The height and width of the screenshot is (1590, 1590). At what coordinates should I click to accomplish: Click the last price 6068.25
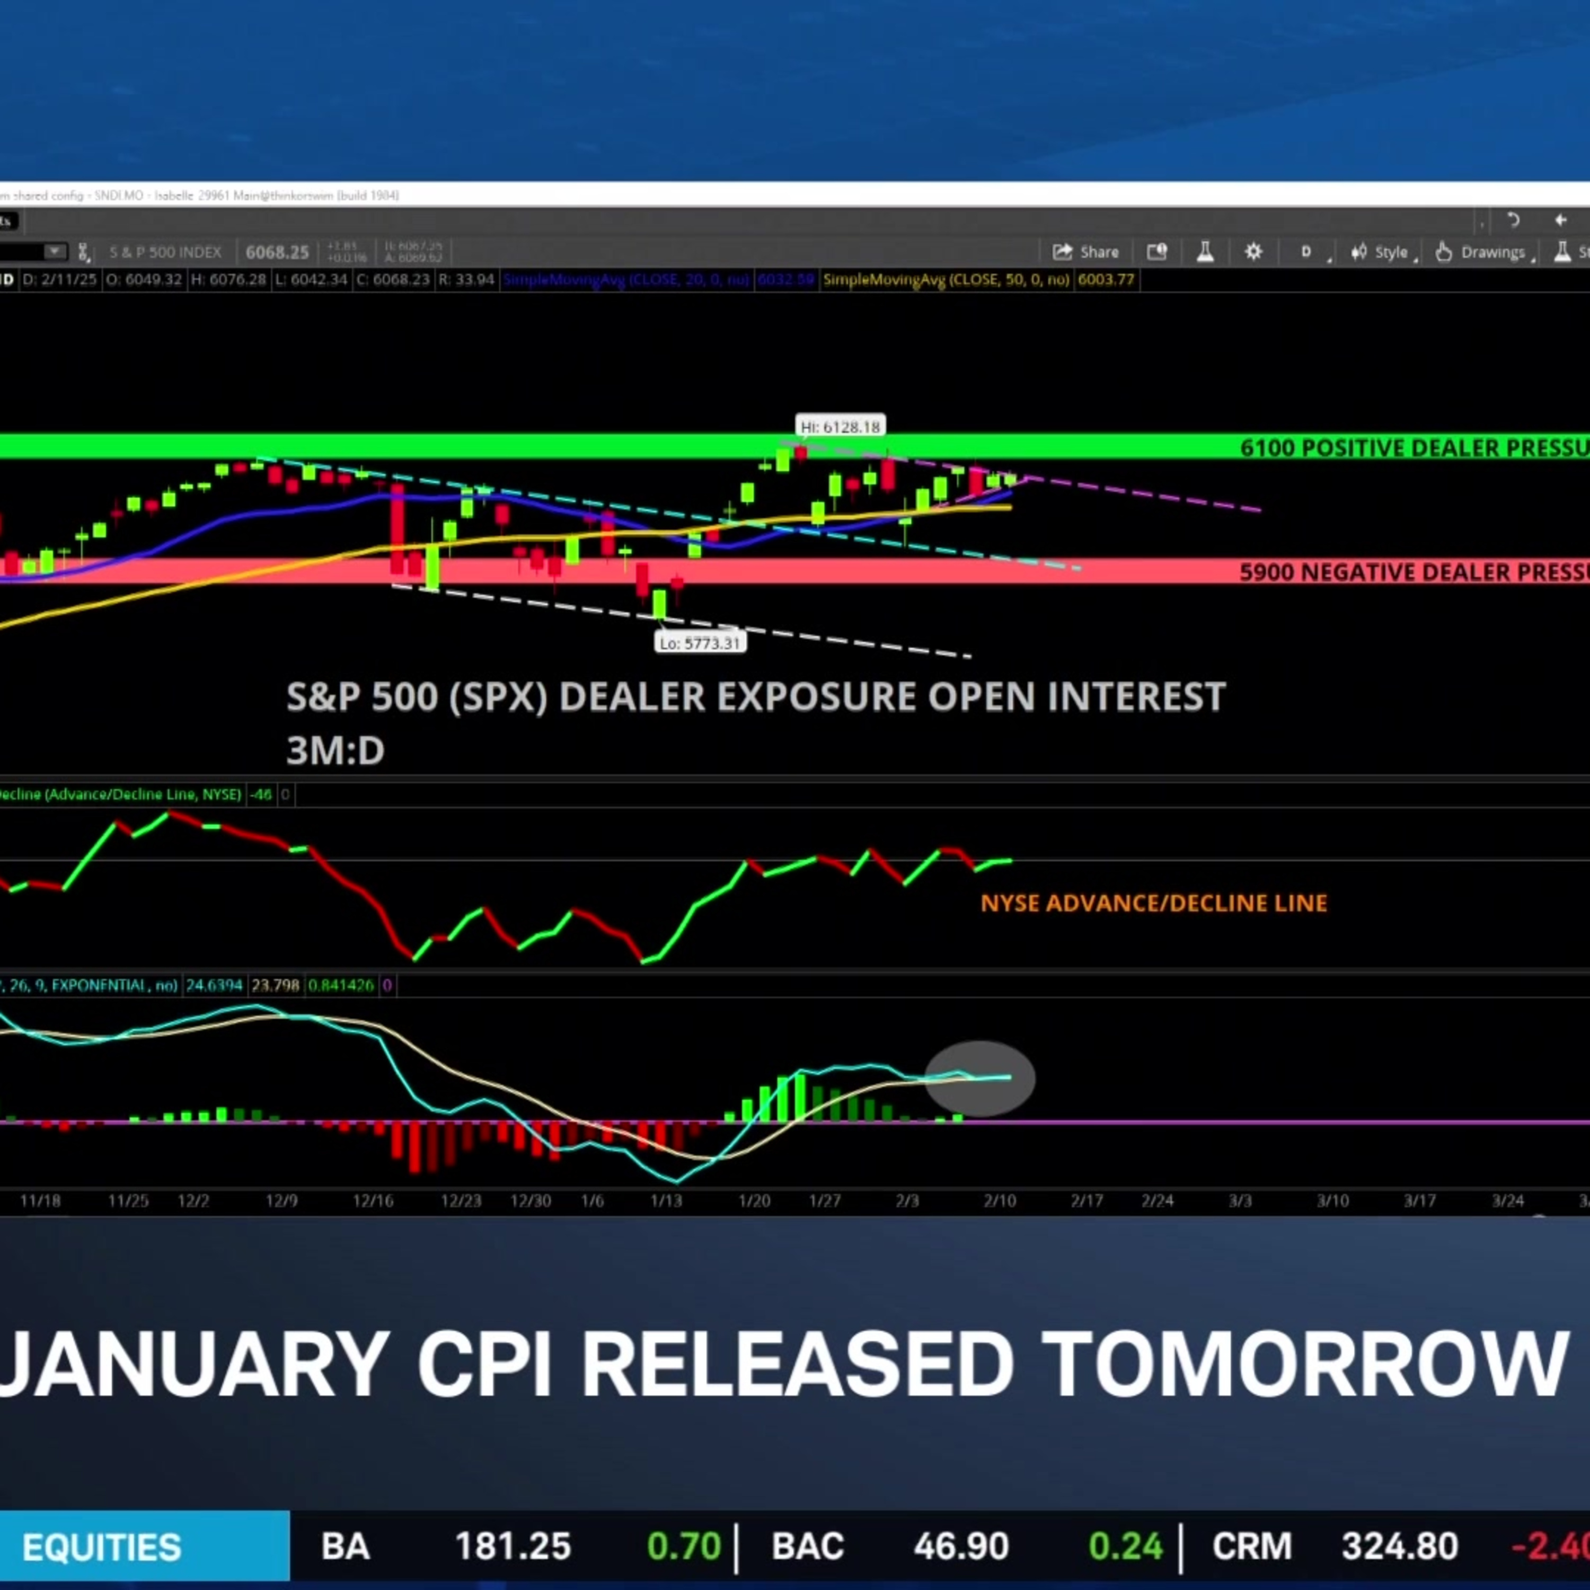click(x=277, y=252)
